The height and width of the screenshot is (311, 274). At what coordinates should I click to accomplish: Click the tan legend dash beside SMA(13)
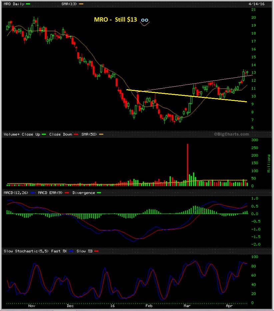[81, 4]
